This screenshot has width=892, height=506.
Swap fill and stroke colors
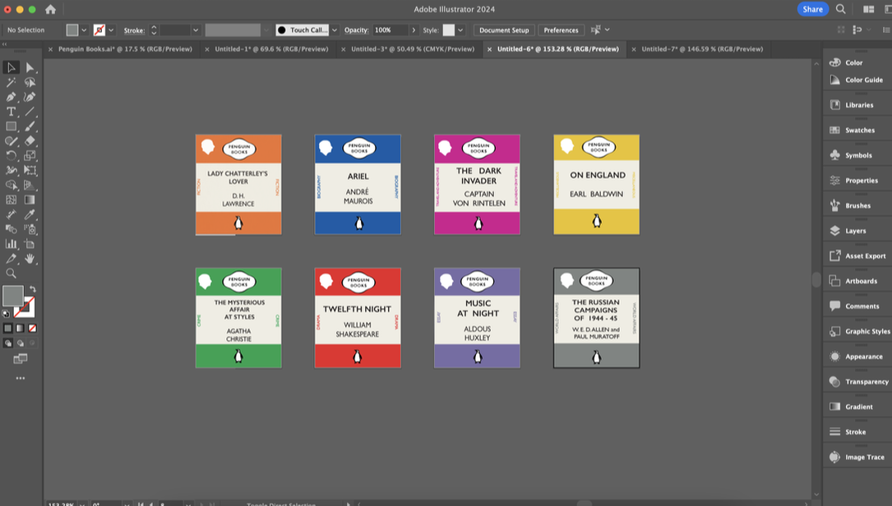(32, 289)
